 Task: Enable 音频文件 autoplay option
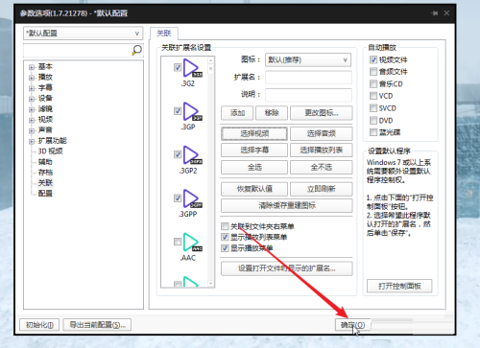pos(373,72)
